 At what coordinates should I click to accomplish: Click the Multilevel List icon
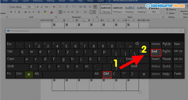(x=73, y=7)
